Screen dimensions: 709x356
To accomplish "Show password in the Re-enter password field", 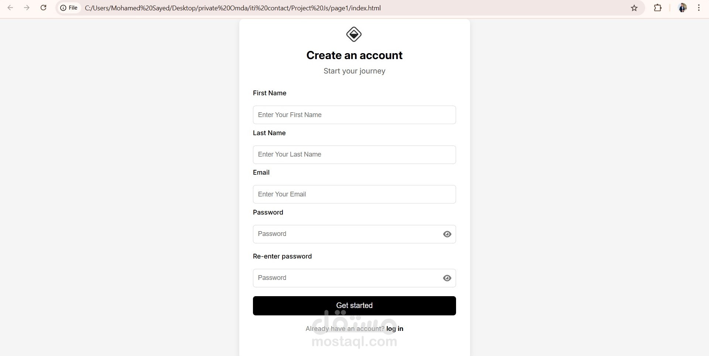I will (447, 278).
